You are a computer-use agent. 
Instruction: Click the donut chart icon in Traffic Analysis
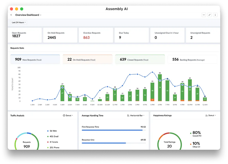coord(64,115)
